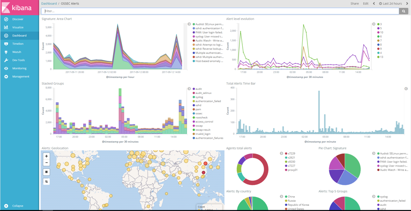Click the Management gear icon
Viewport: 411px width, 211px height.
(x=6, y=77)
